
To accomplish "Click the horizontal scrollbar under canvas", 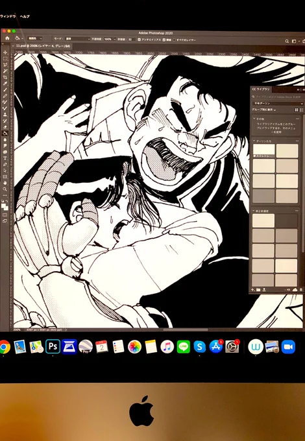I will pyautogui.click(x=186, y=329).
